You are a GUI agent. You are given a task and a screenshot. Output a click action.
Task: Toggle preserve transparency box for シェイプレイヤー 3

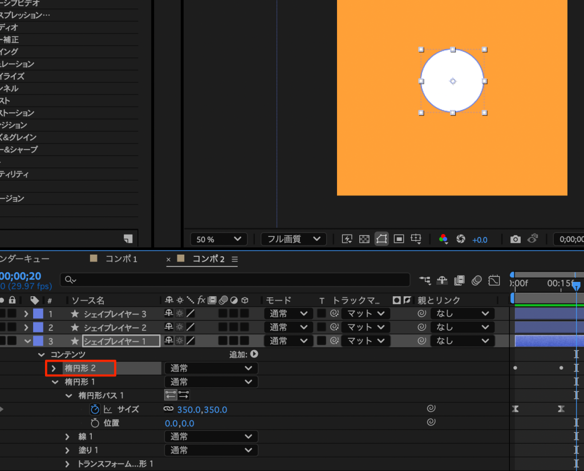(x=322, y=313)
